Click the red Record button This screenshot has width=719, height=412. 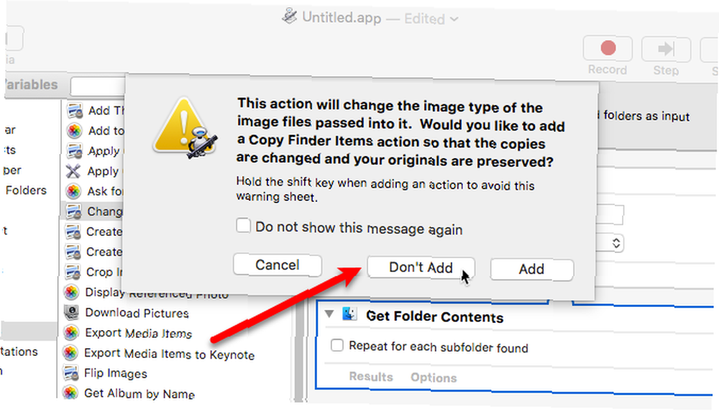608,49
